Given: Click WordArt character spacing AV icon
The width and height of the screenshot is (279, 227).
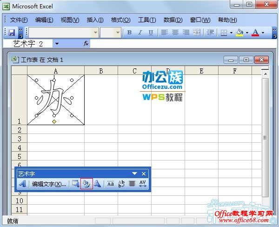Looking at the screenshot, I should (143, 184).
